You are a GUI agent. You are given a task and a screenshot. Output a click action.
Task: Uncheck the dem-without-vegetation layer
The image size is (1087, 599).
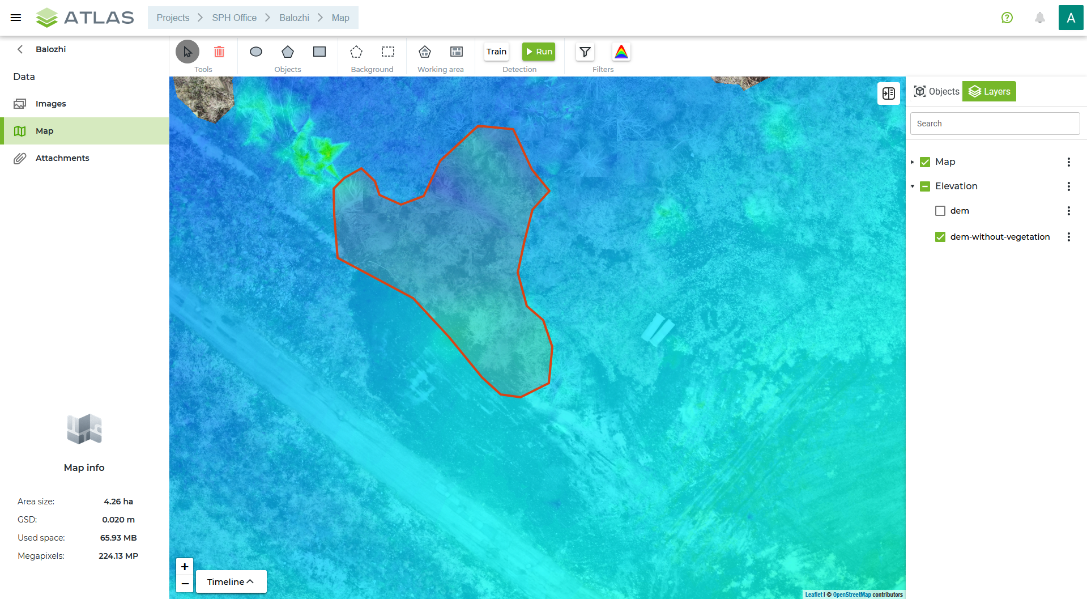coord(940,237)
